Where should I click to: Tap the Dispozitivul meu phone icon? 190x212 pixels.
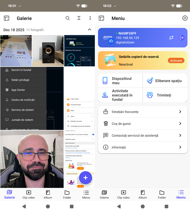(x=105, y=80)
